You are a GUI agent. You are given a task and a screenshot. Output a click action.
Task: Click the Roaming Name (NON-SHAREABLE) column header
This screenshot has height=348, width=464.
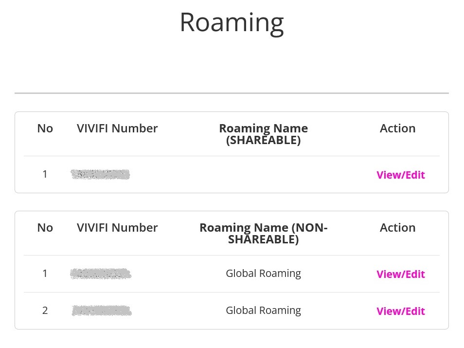(x=263, y=234)
